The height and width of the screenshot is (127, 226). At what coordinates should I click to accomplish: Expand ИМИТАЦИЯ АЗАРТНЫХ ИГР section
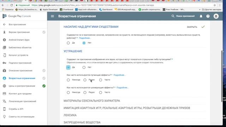click(x=127, y=108)
